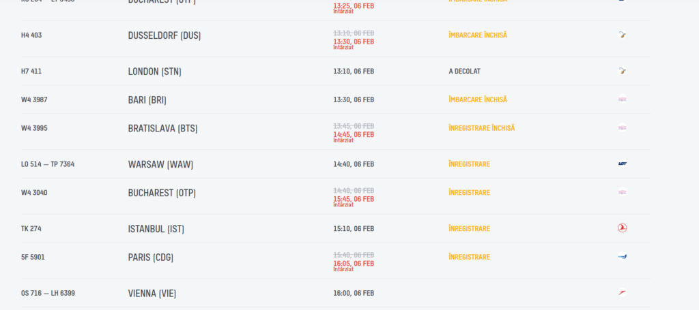Open the DUSSELDORF (DUS) destination

tap(164, 35)
